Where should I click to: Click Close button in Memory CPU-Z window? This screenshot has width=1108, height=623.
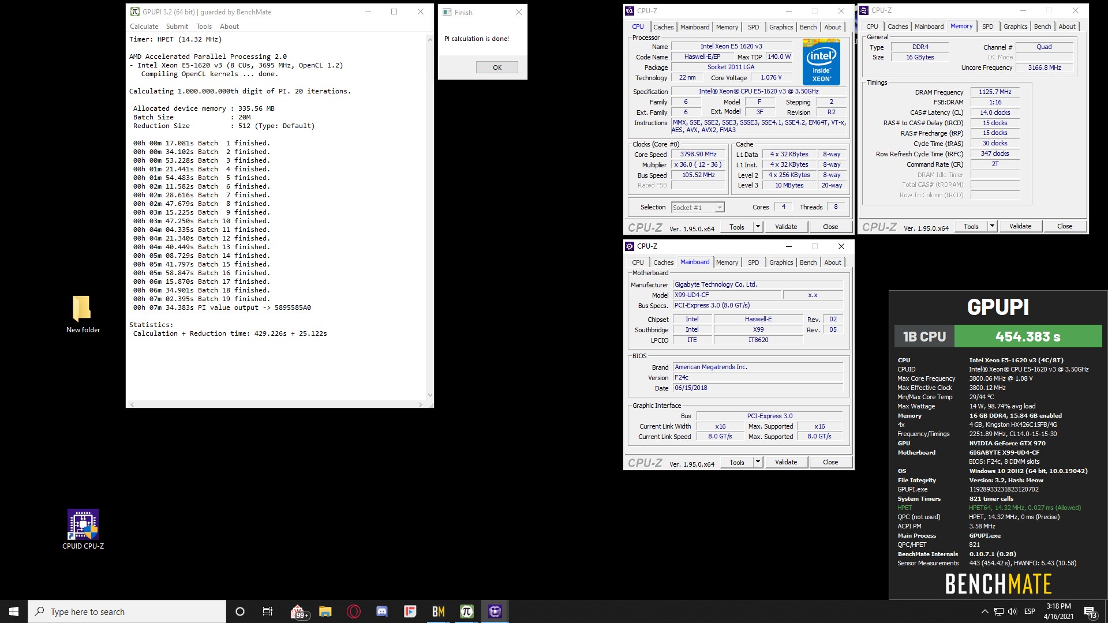pyautogui.click(x=1065, y=226)
